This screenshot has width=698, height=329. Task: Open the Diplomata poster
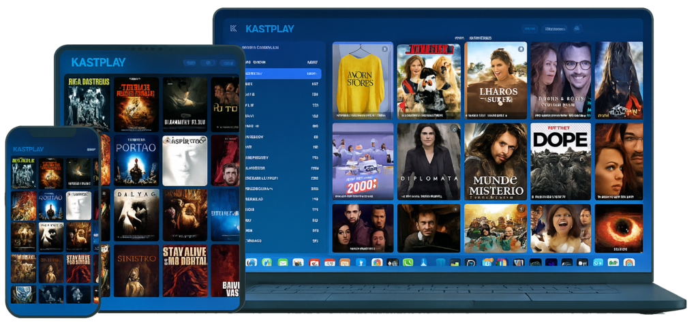click(428, 161)
